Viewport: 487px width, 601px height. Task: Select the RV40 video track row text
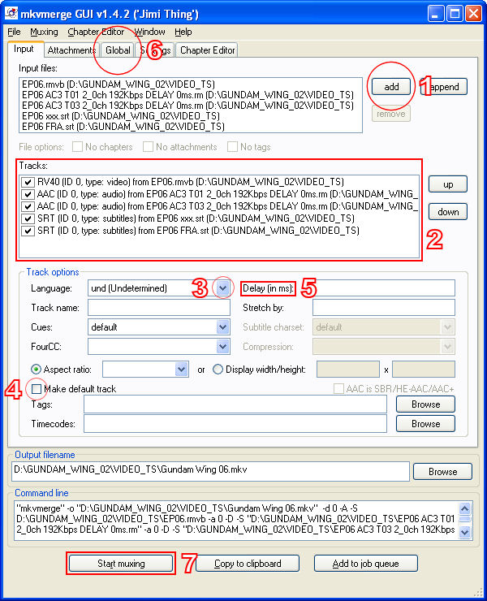click(x=191, y=182)
